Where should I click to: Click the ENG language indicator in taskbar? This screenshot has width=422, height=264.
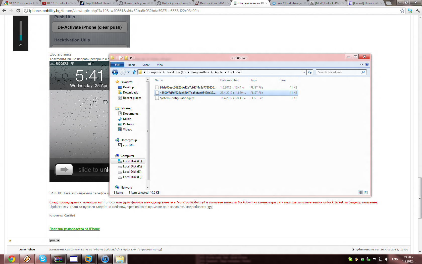coord(395,259)
